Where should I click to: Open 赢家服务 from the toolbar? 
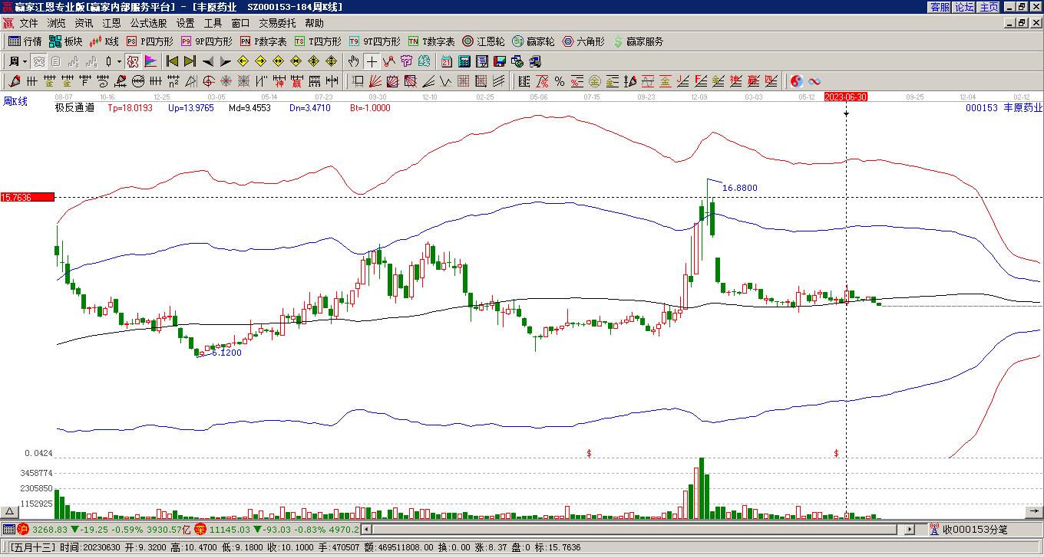coord(638,41)
